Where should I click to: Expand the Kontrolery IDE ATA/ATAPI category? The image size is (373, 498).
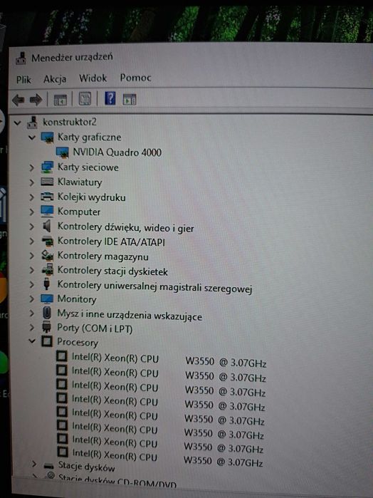coord(31,242)
